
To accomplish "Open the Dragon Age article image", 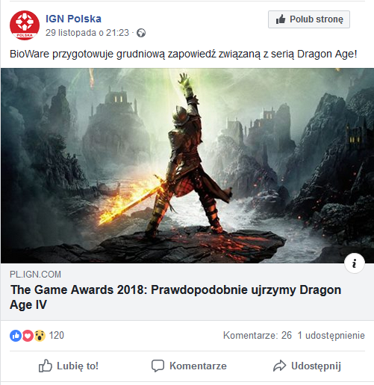I will tap(187, 166).
